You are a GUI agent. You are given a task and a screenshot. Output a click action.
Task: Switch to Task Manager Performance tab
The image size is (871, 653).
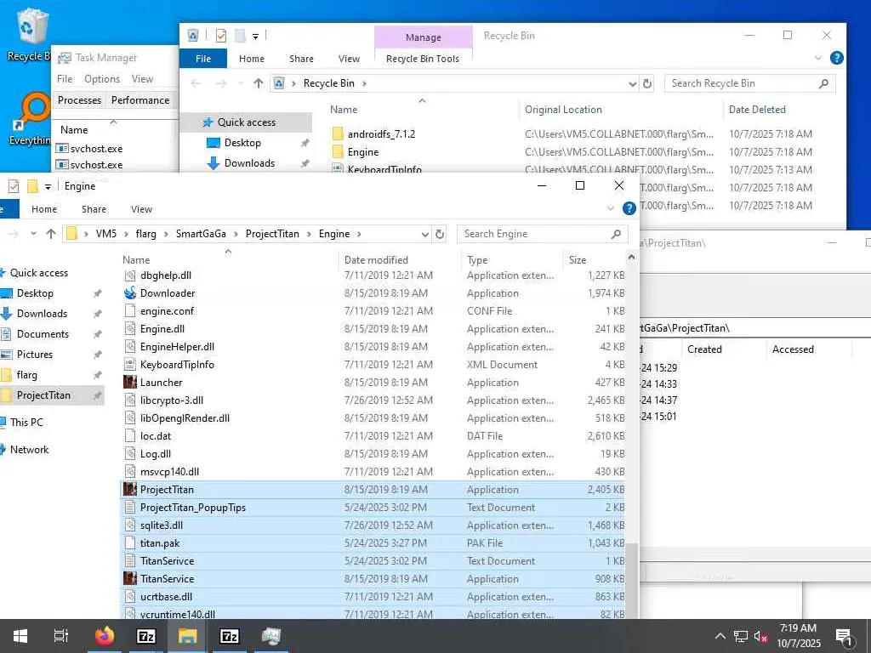point(140,100)
